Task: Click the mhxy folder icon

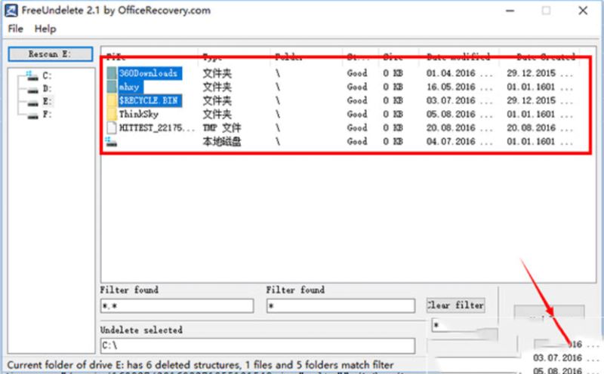Action: coord(112,87)
